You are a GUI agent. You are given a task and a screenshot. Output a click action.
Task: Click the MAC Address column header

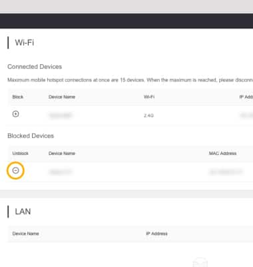click(222, 154)
